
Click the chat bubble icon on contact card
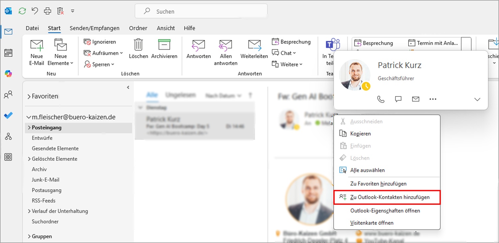click(x=398, y=99)
